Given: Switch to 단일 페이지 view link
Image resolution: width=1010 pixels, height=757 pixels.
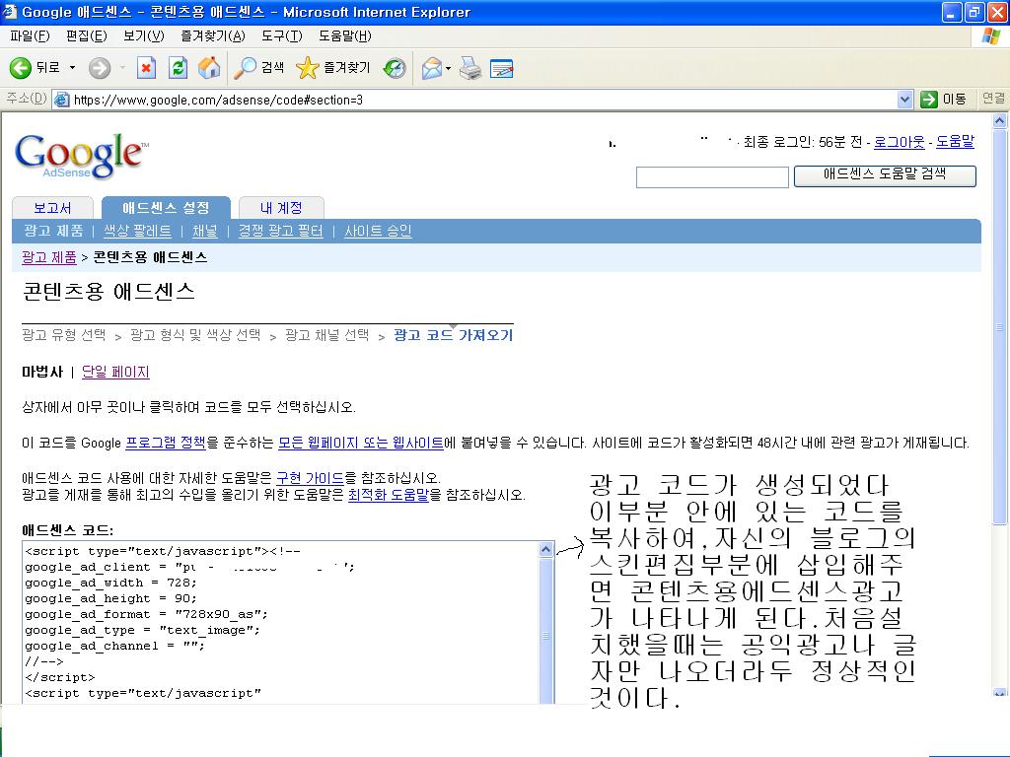Looking at the screenshot, I should click(x=115, y=372).
